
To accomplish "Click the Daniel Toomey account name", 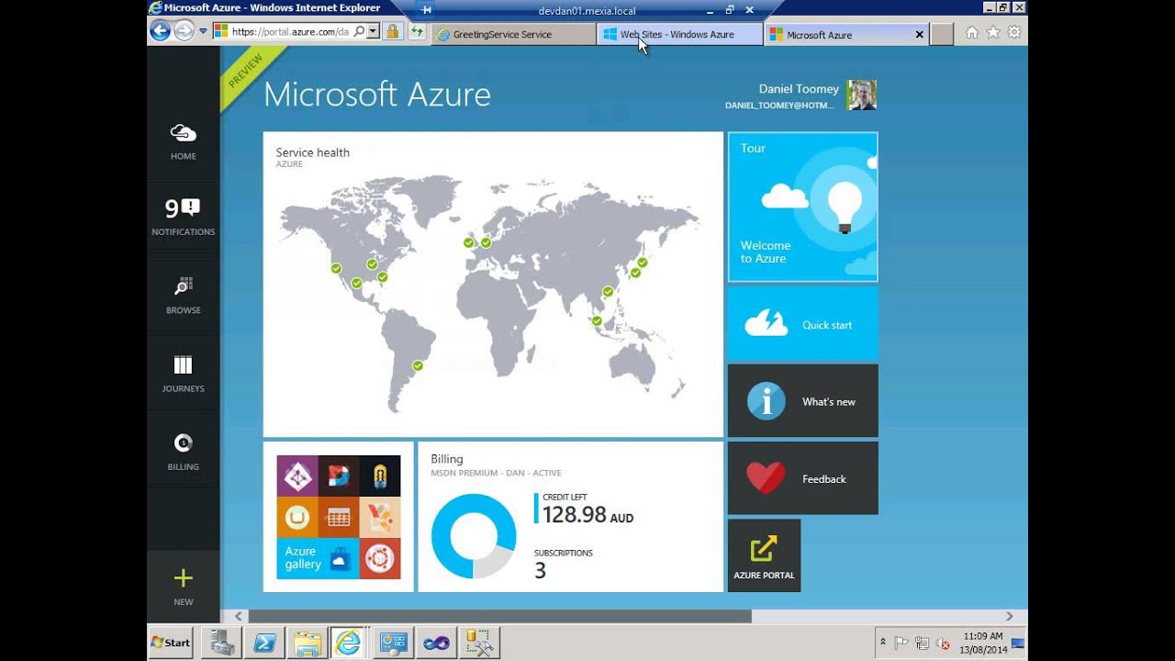I will click(799, 89).
